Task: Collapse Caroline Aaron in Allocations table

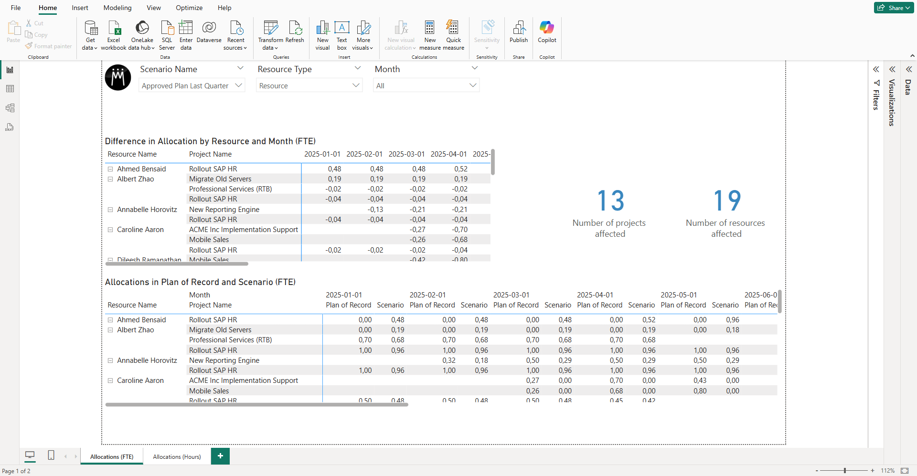Action: click(x=110, y=381)
